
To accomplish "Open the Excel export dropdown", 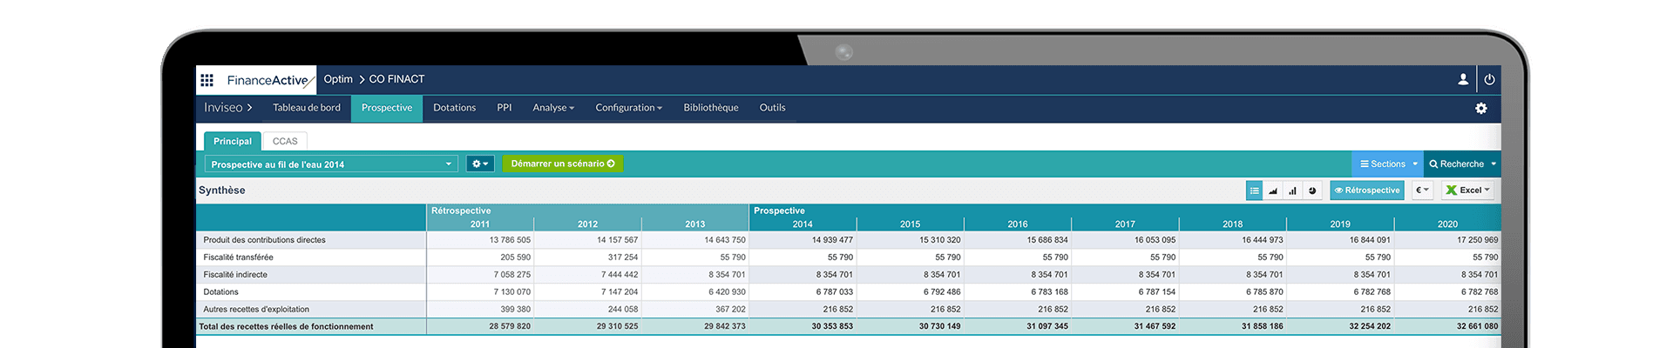I will click(x=1468, y=191).
